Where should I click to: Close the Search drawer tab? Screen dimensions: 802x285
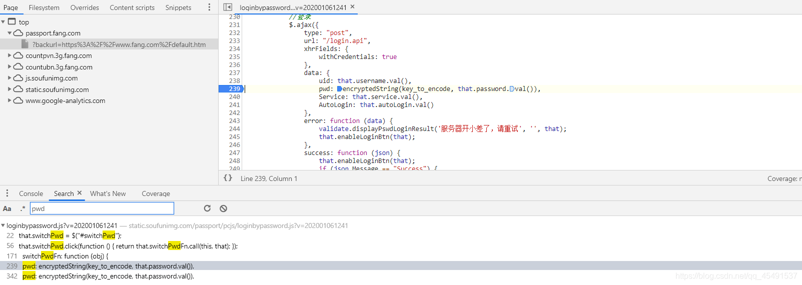coord(79,193)
